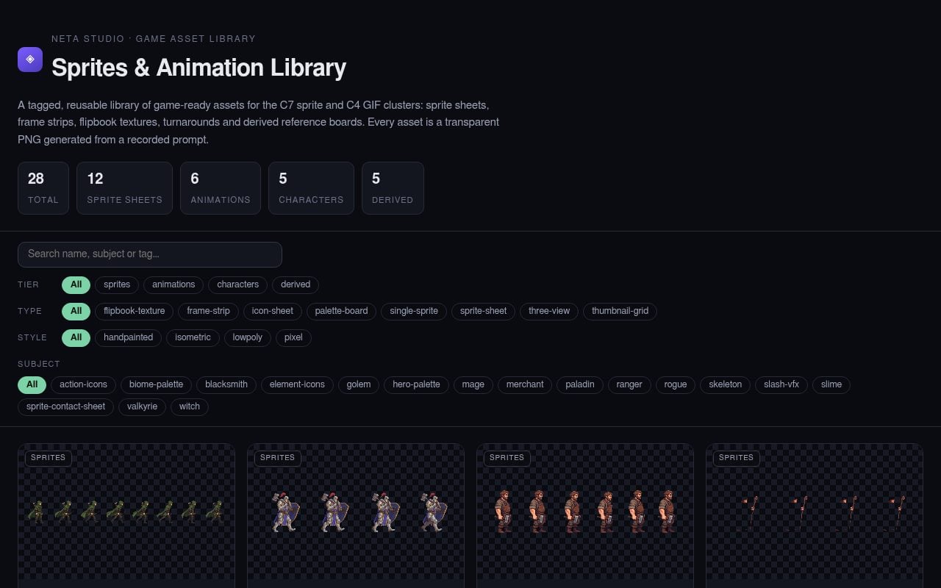The image size is (941, 588).
Task: Choose the blacksmith subject chip
Action: [x=226, y=384]
